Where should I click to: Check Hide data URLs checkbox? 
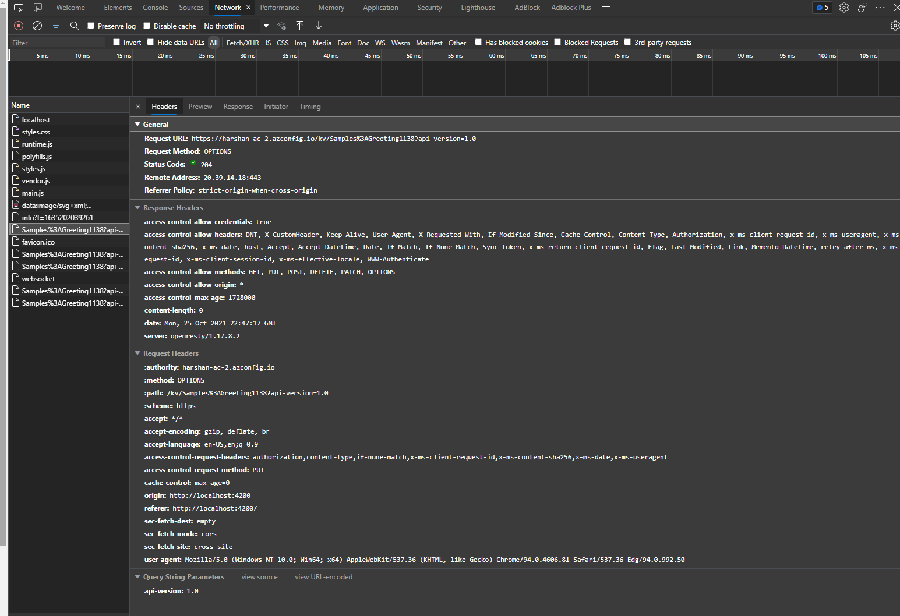click(150, 42)
